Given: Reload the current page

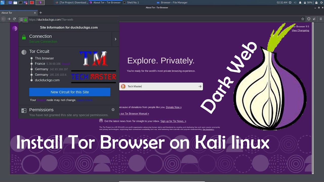Looking at the screenshot, I should point(14,19).
